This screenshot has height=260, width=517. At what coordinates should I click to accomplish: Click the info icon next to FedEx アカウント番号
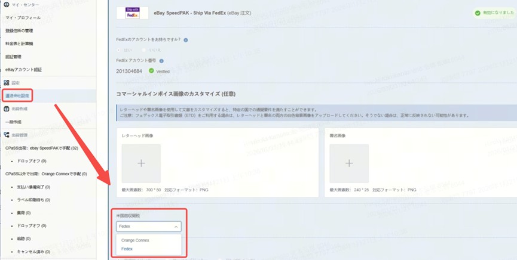click(x=161, y=61)
